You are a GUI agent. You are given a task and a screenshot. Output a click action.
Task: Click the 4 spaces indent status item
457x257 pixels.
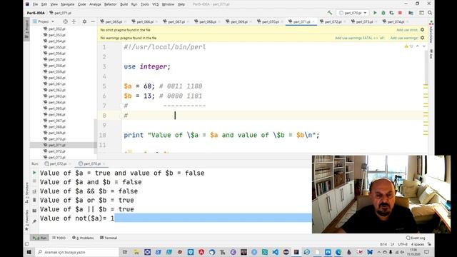click(x=417, y=244)
